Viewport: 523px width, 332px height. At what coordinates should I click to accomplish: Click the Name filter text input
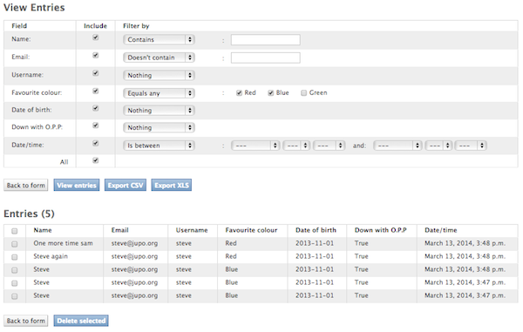pyautogui.click(x=266, y=40)
